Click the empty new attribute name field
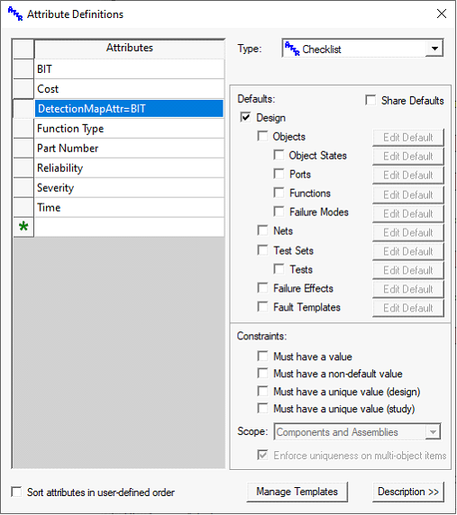Screen dimensions: 457x515 click(x=129, y=227)
